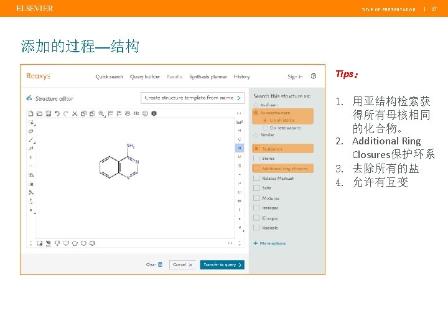Go to Quick search tab
The width and height of the screenshot is (448, 336).
pos(110,77)
